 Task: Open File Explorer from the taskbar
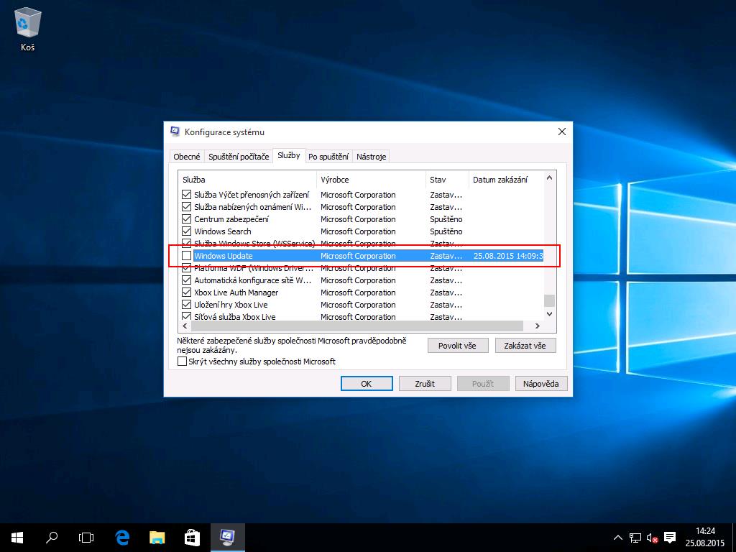[x=157, y=537]
